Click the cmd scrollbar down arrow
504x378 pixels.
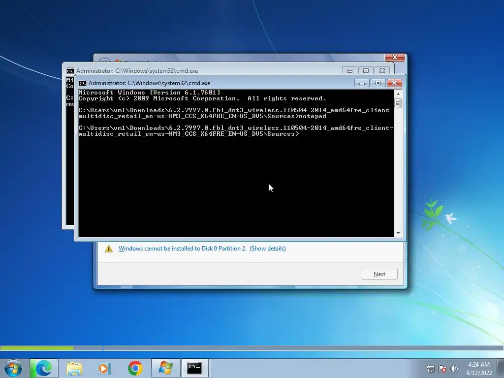tap(398, 233)
